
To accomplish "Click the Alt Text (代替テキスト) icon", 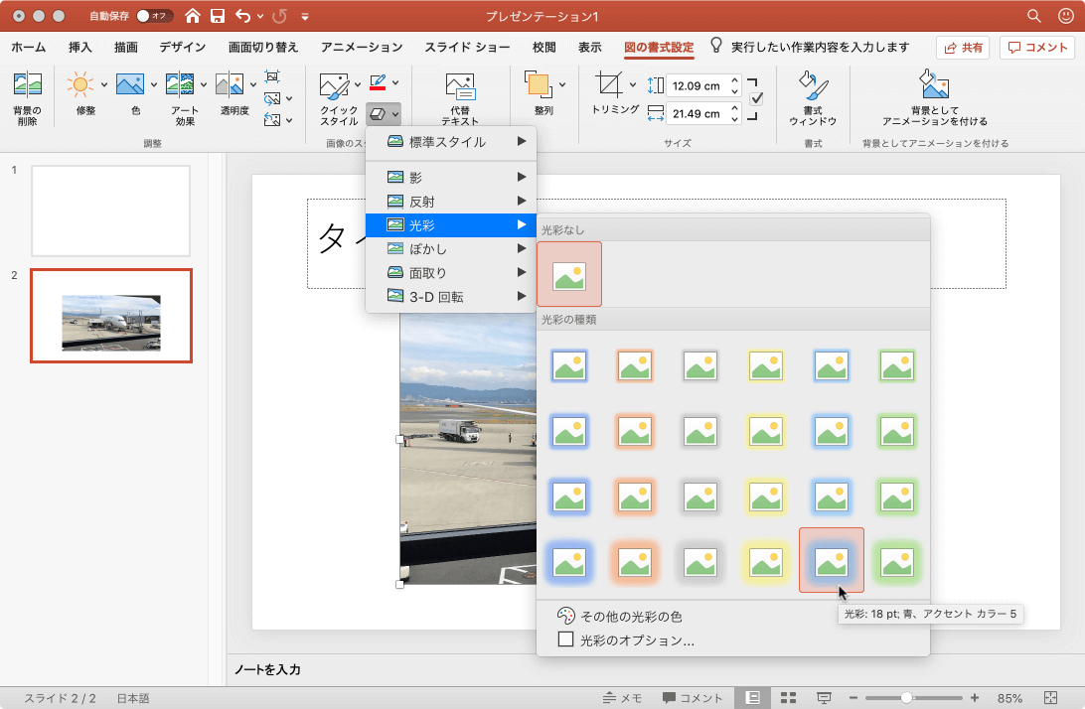I will pos(459,85).
